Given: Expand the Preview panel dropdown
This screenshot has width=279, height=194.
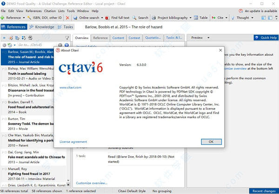Looking at the screenshot, I should [x=207, y=38].
